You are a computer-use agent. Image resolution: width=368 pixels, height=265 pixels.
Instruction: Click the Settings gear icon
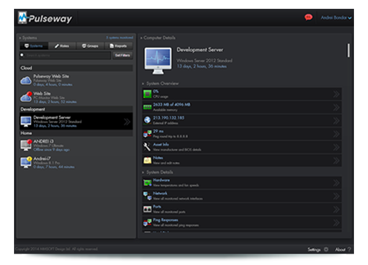click(326, 249)
